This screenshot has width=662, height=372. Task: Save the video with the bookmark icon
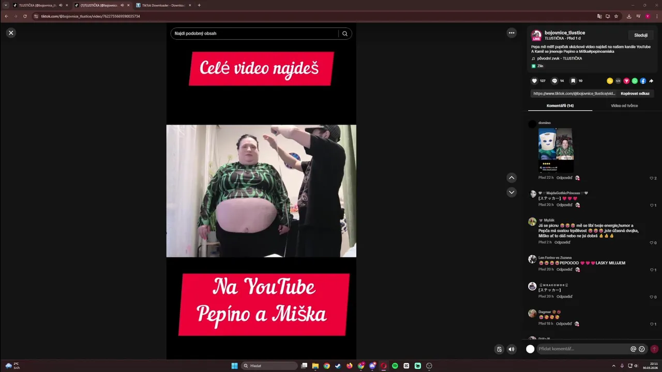(x=573, y=81)
